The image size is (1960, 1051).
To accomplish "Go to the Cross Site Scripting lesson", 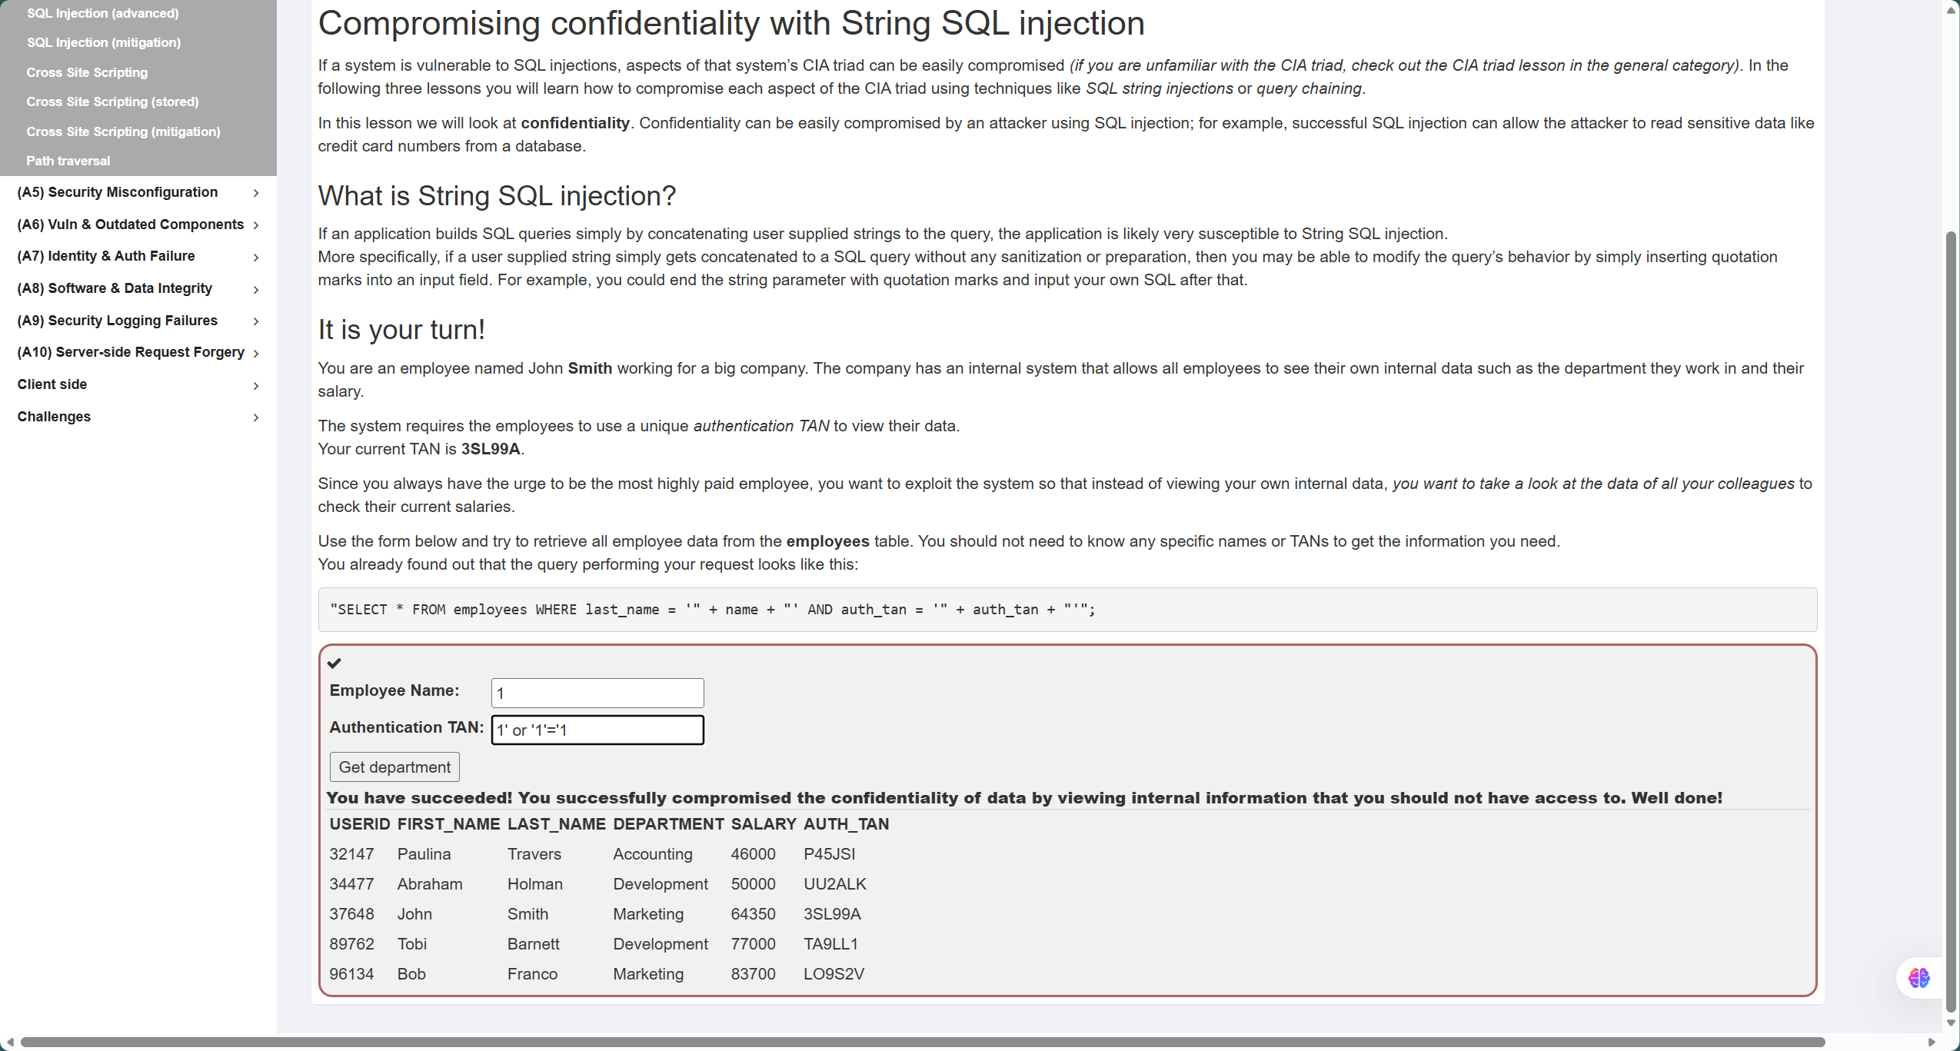I will [x=87, y=72].
